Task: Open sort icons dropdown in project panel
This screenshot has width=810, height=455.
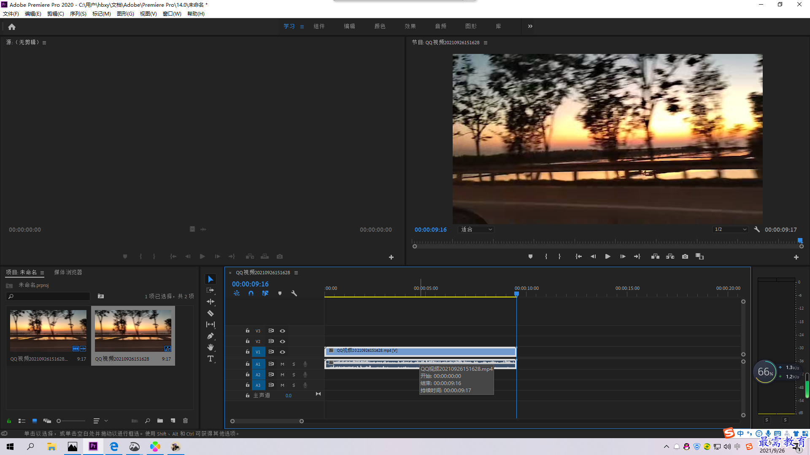Action: 100,420
